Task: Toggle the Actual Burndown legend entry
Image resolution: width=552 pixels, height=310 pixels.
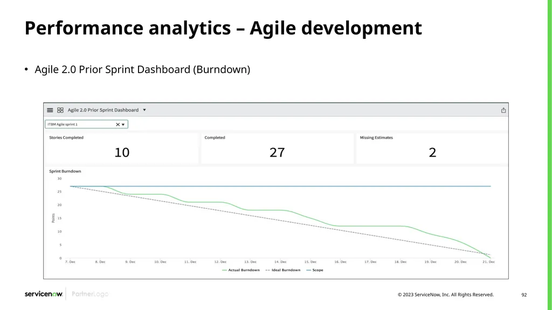Action: 241,270
